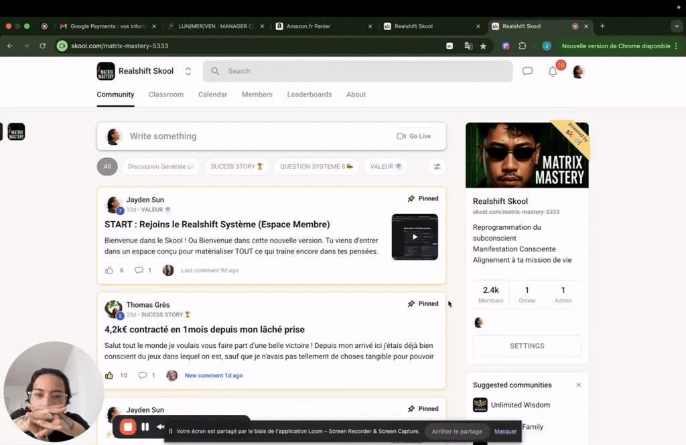Screen dimensions: 686x445
Task: Switch to the Community tab
Action: point(115,94)
